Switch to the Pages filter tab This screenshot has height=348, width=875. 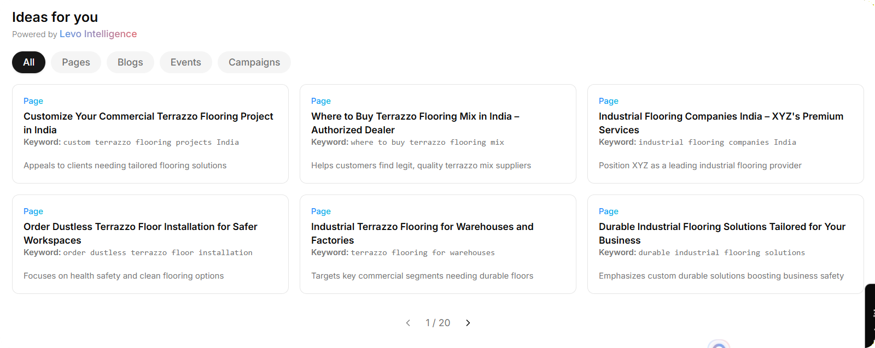[76, 62]
